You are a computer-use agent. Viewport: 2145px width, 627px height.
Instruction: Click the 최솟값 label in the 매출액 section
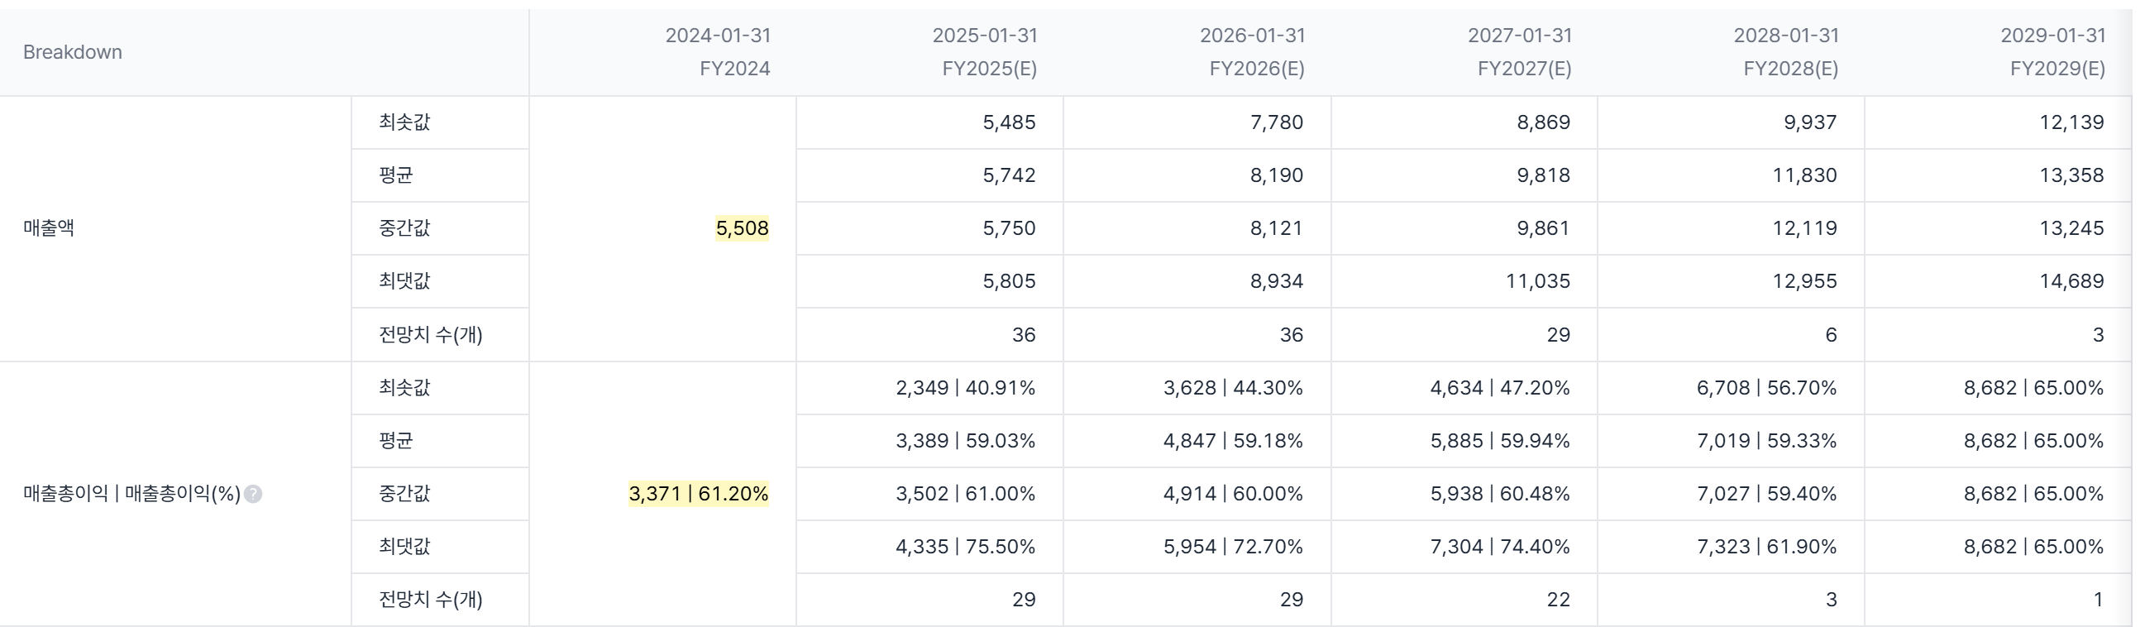(404, 122)
